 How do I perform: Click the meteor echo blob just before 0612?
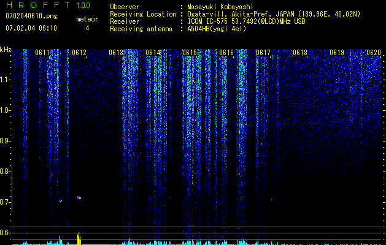click(x=79, y=197)
